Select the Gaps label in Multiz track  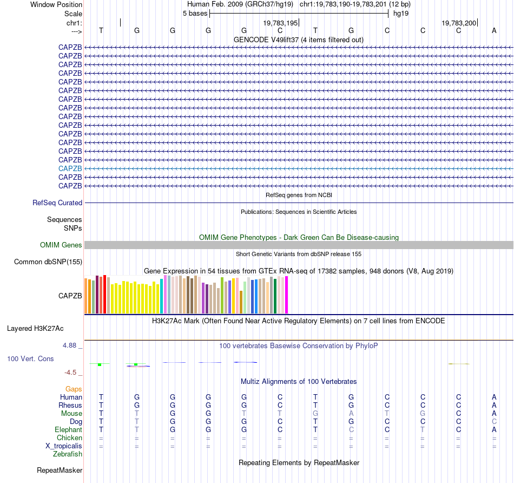(x=74, y=389)
